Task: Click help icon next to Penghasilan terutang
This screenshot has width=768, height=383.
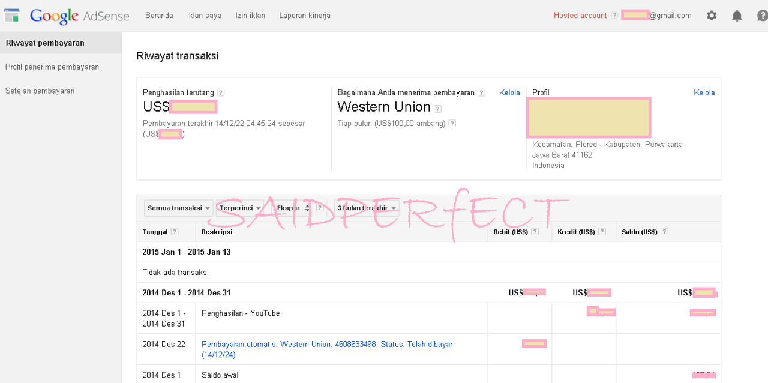Action: (221, 92)
